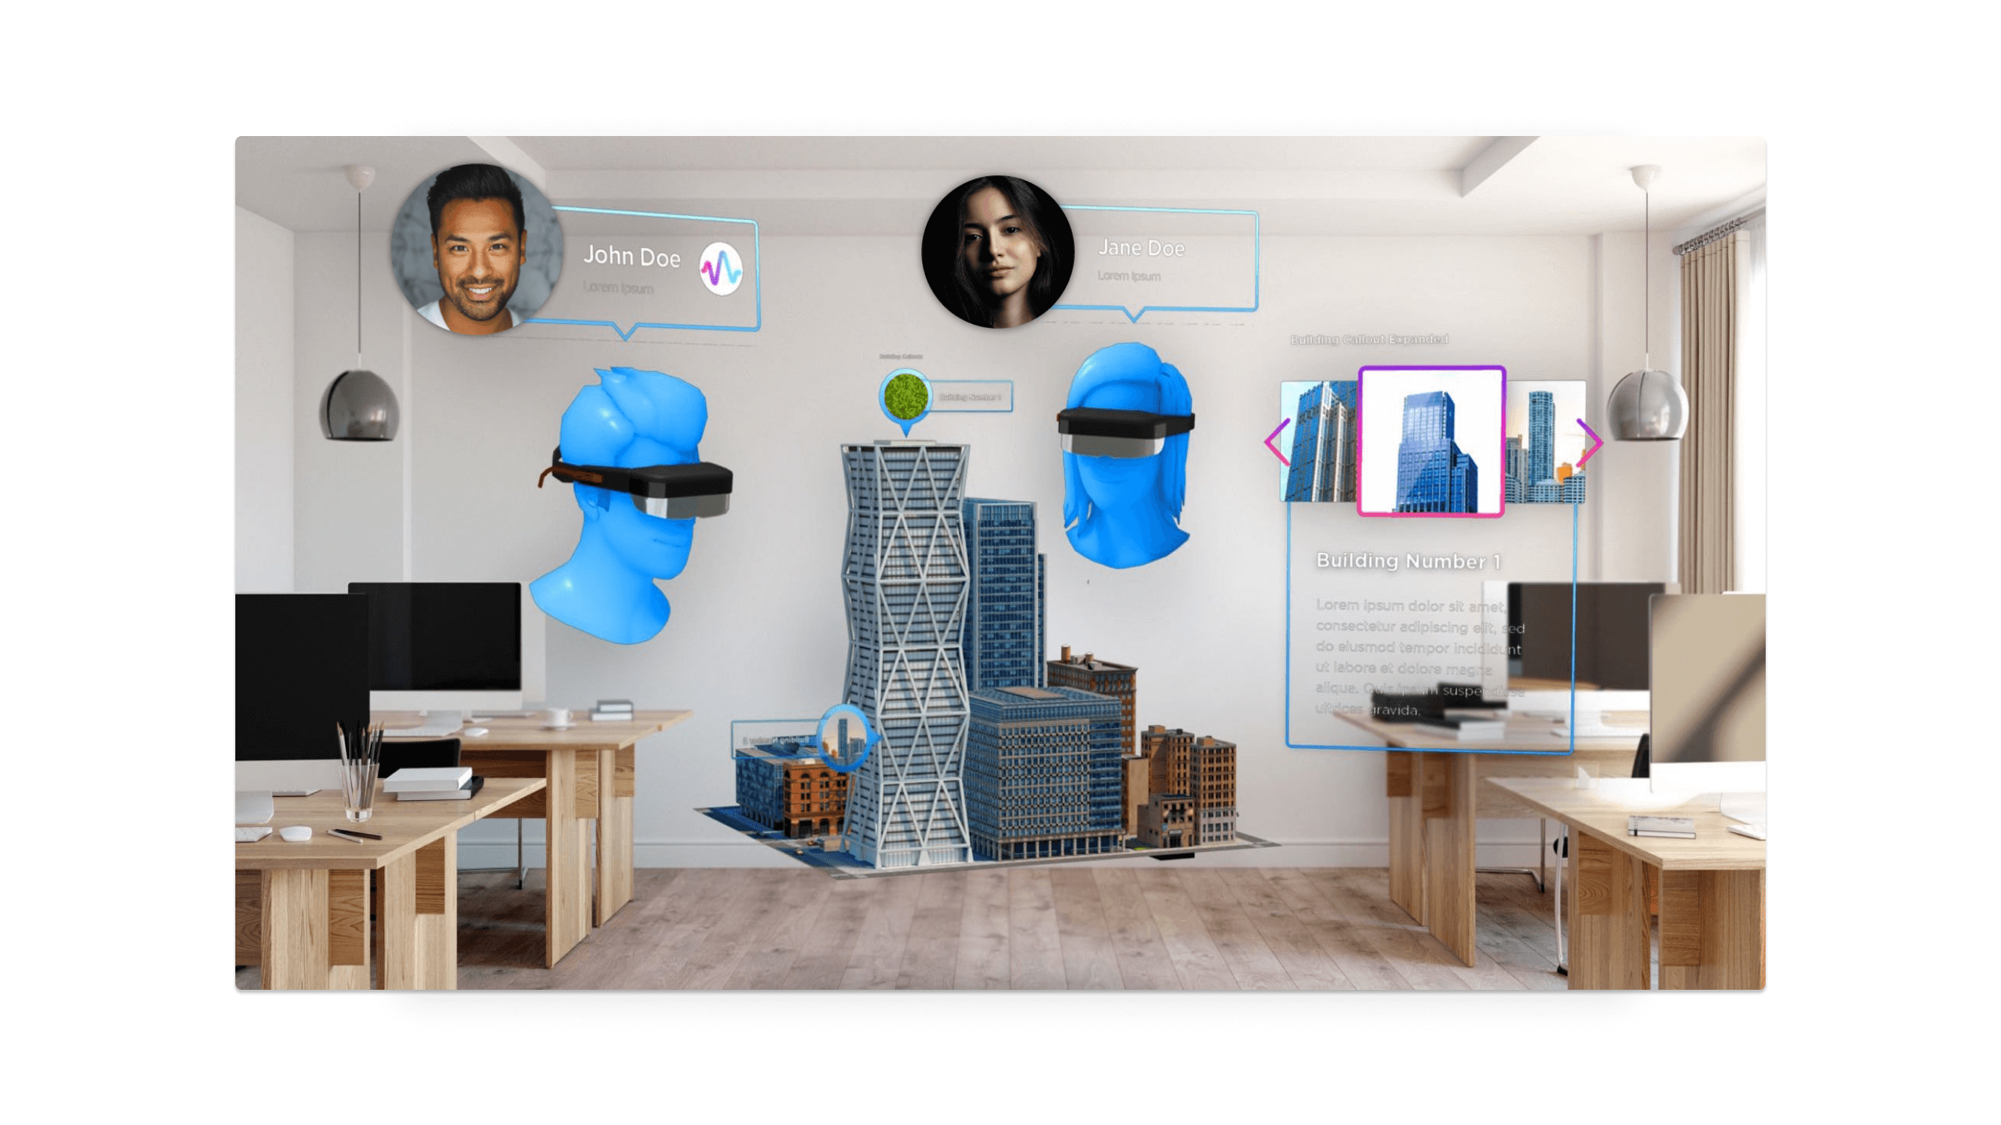The height and width of the screenshot is (1125, 2001).
Task: Click the next image arrow for Building Number 1
Action: (x=1585, y=442)
